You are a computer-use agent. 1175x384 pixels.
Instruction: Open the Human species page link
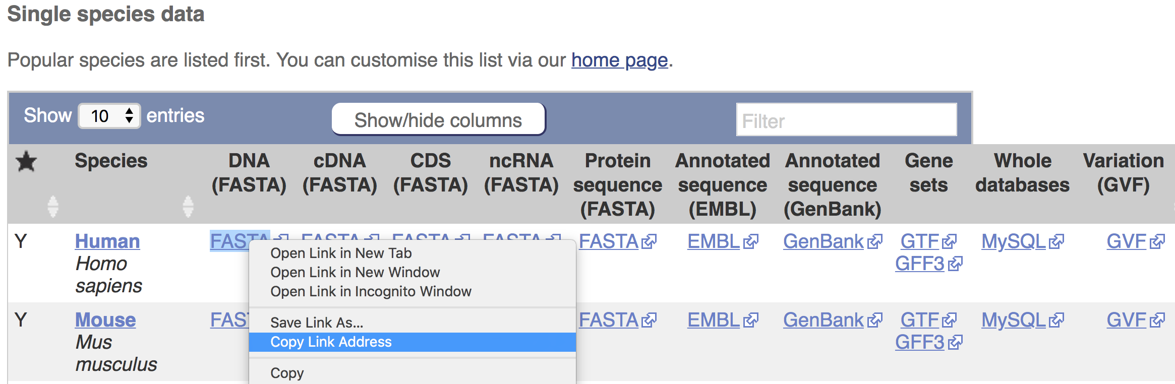tap(107, 241)
